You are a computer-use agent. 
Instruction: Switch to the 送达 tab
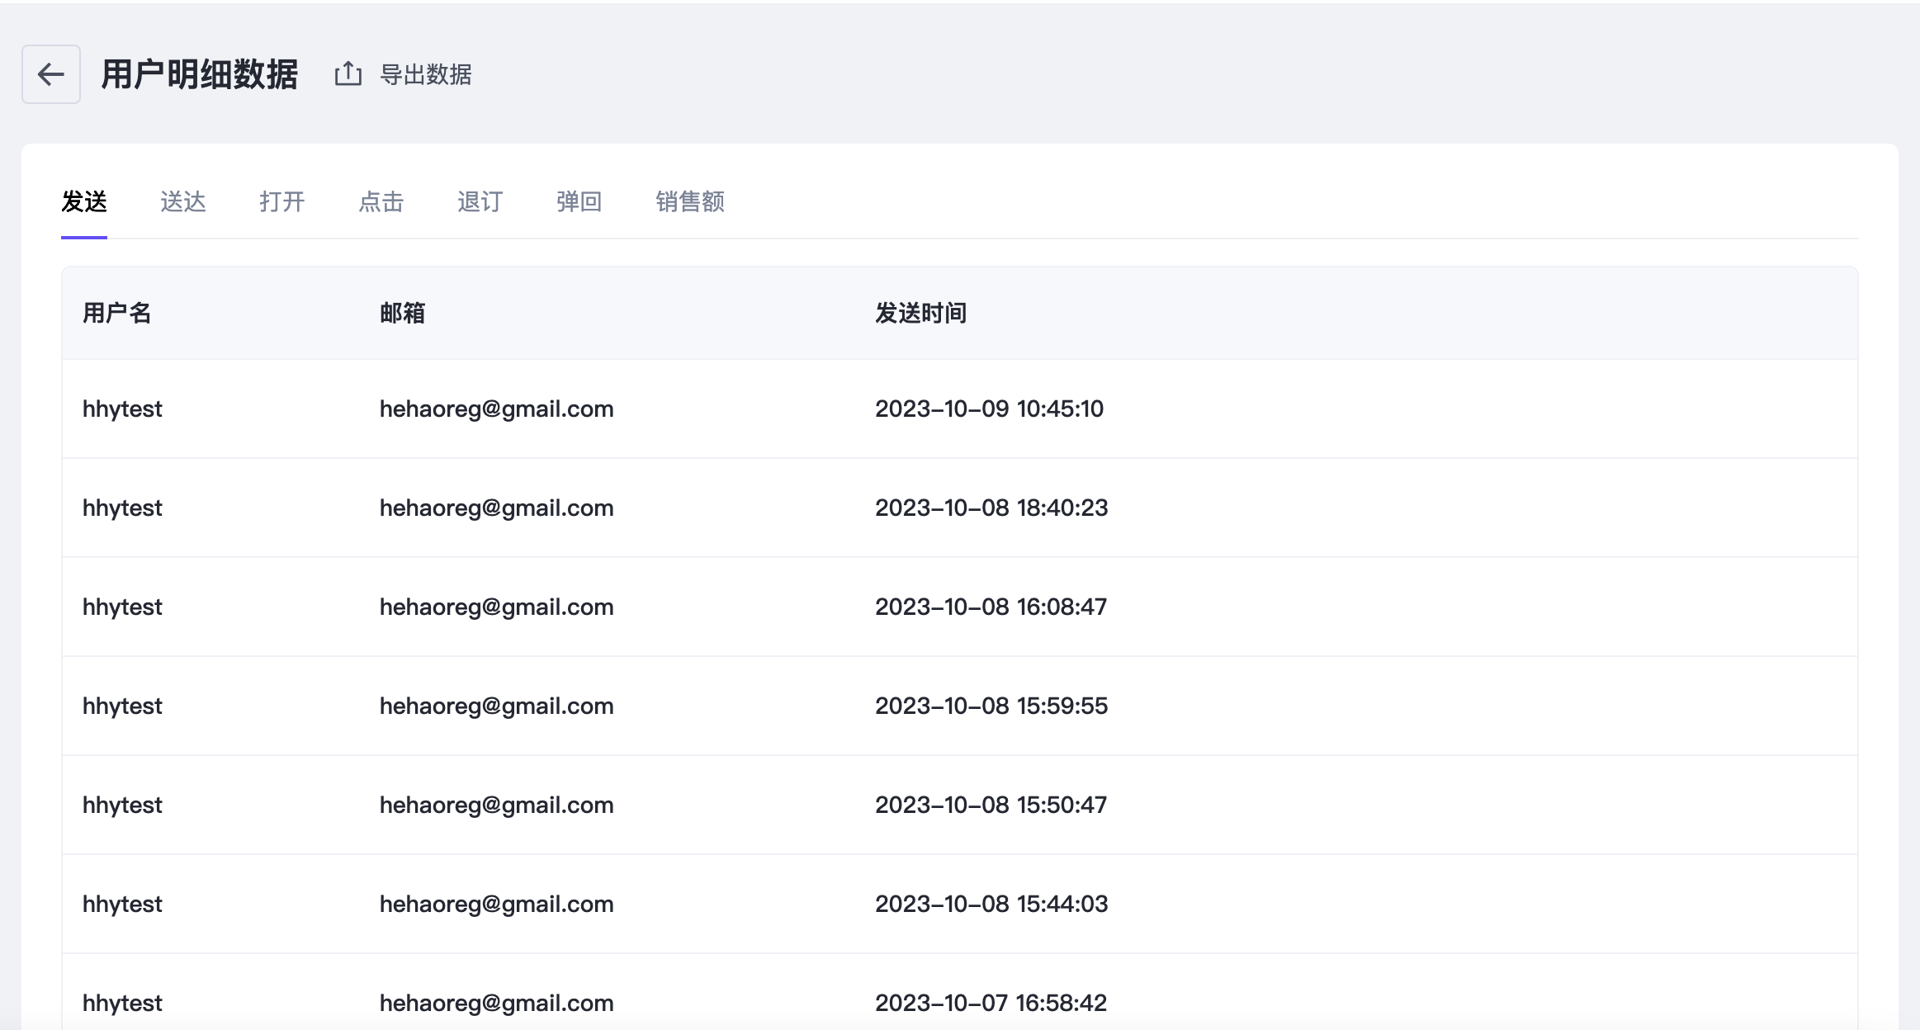182,201
